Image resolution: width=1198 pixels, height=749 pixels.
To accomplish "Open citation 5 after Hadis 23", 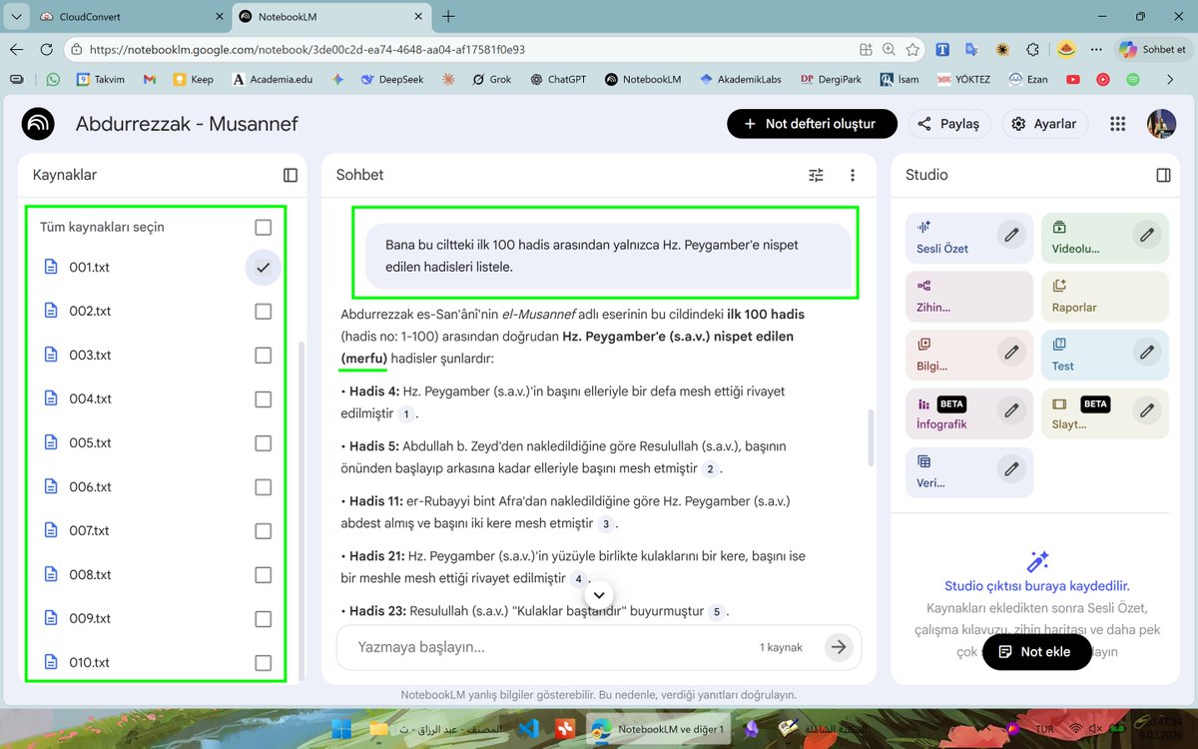I will (716, 611).
